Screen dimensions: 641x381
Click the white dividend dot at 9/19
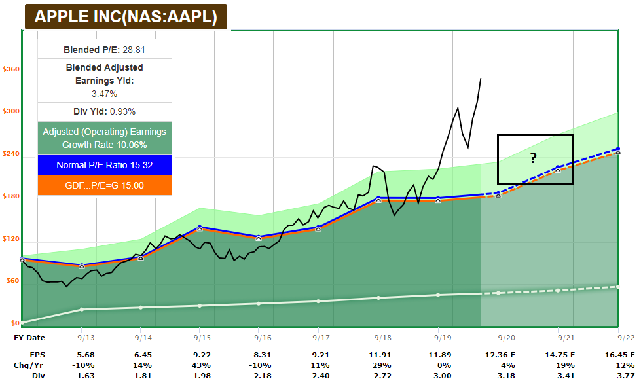[x=438, y=295]
